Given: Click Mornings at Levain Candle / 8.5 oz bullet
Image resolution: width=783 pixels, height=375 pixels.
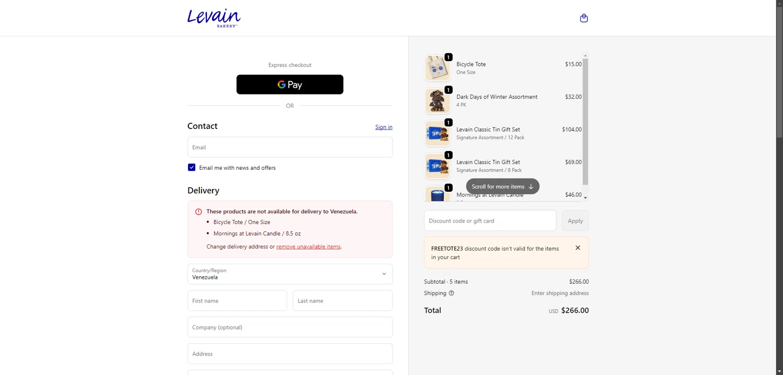Looking at the screenshot, I should click(257, 234).
